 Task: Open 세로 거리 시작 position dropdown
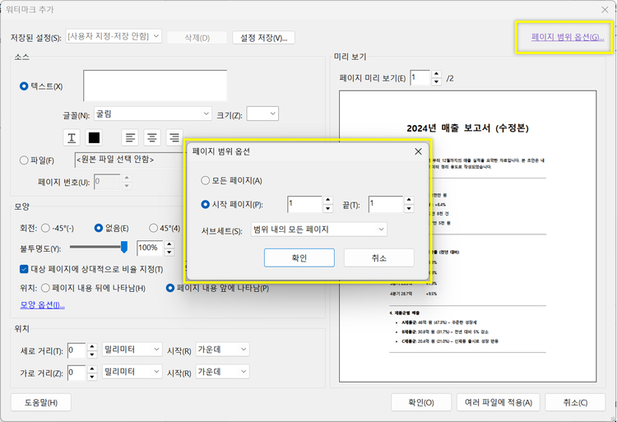[222, 350]
